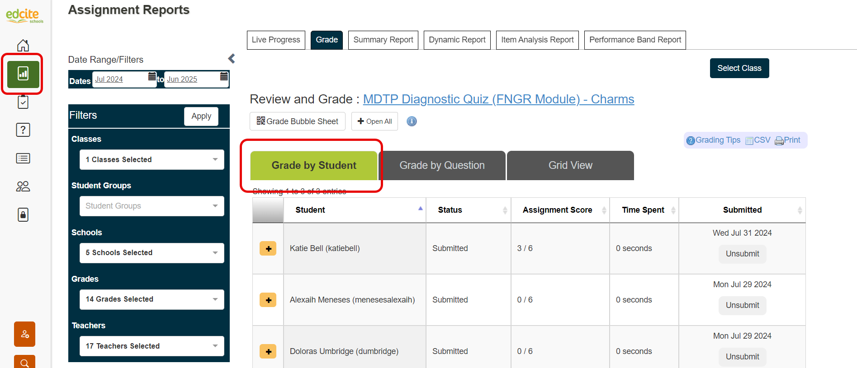
Task: Switch to Grid View tab
Action: pos(570,166)
